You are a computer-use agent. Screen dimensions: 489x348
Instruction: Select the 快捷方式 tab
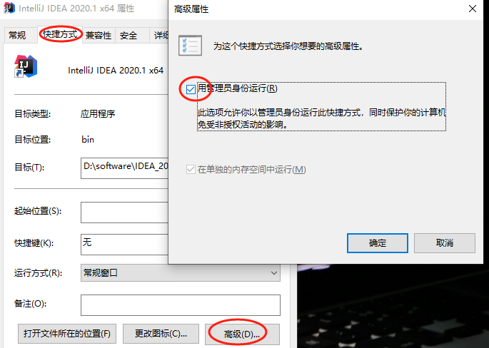60,34
